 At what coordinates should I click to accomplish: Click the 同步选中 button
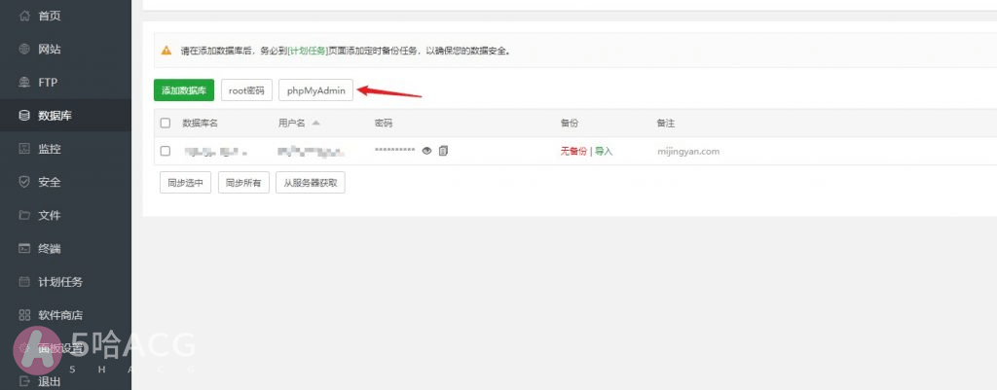click(x=186, y=182)
